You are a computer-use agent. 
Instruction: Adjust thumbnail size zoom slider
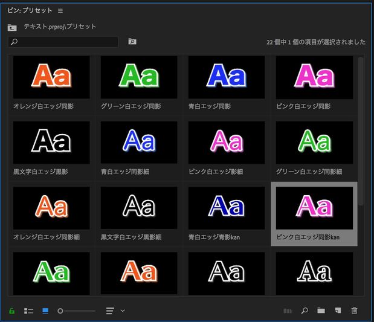[x=76, y=311]
